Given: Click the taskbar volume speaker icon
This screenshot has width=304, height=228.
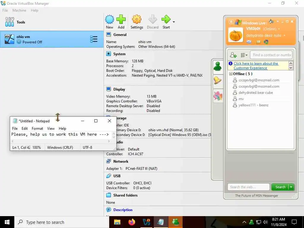Looking at the screenshot, I should 265,222.
